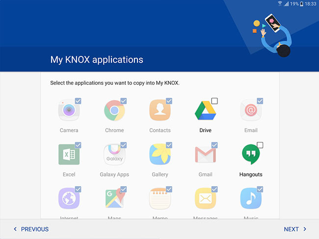Click the 'Select the applications' instruction text
319x239 pixels.
tap(115, 83)
